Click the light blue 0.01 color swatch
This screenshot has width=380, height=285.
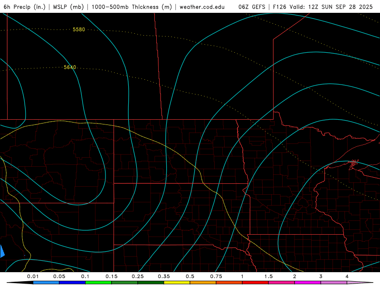click(x=46, y=283)
